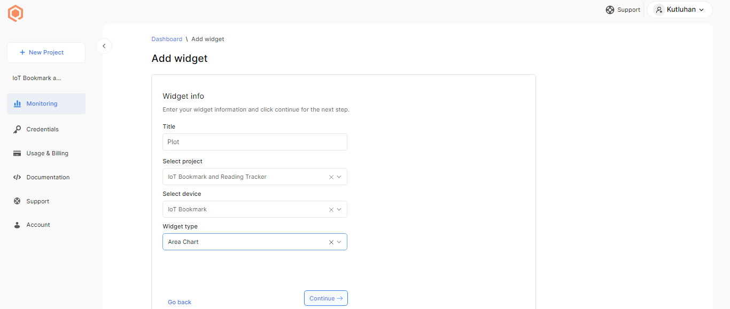Click the sidebar Support lifebuoy icon

17,201
